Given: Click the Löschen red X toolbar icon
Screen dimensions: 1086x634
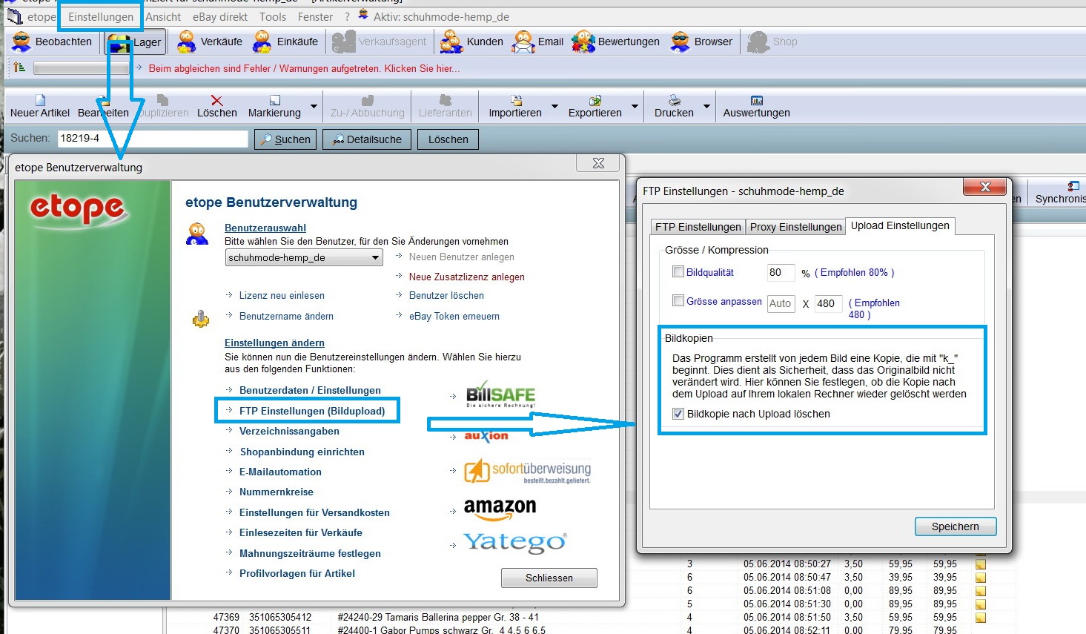Looking at the screenshot, I should click(x=216, y=101).
